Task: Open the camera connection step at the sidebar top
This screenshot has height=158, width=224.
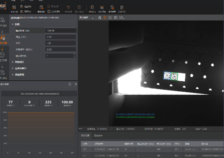Action: [3, 22]
